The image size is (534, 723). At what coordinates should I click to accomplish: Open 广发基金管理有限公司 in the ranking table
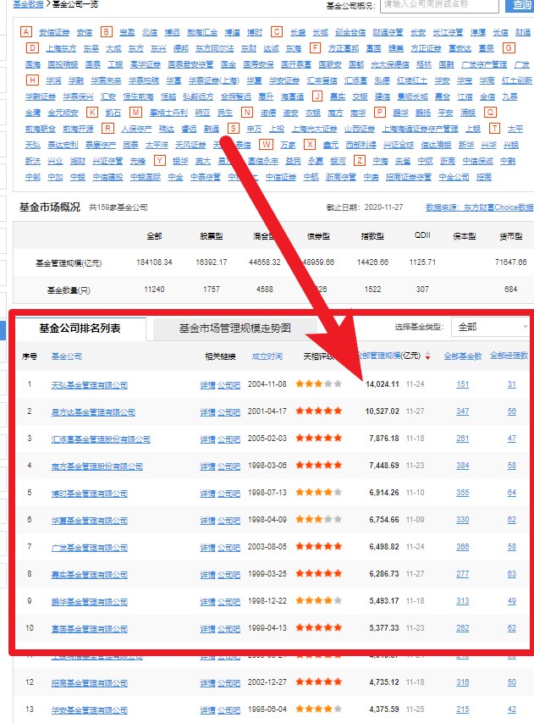coord(90,548)
